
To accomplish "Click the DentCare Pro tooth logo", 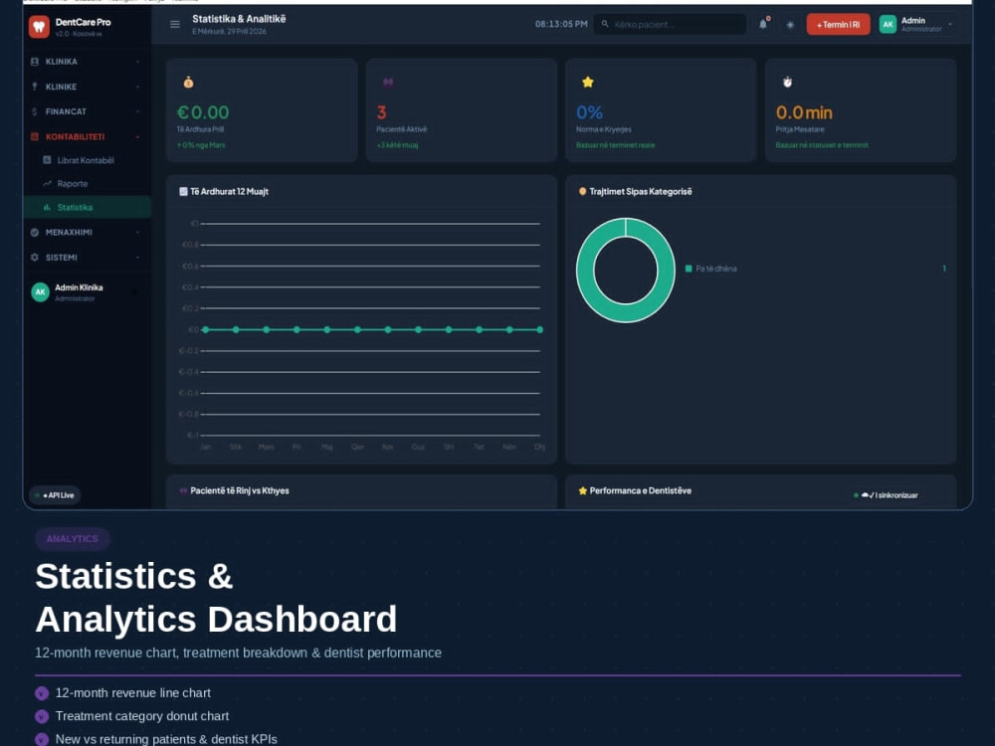I will click(x=40, y=26).
